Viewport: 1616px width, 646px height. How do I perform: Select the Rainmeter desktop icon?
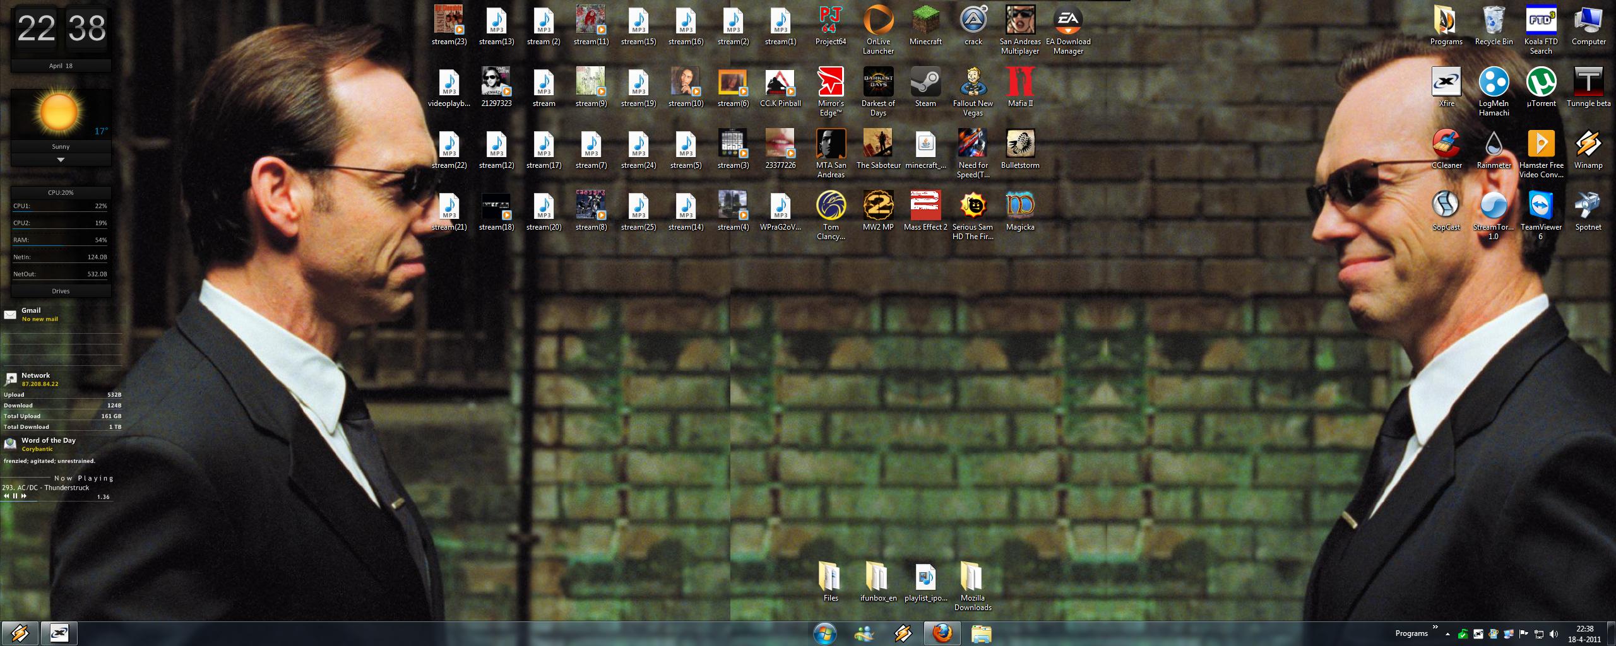[1494, 150]
